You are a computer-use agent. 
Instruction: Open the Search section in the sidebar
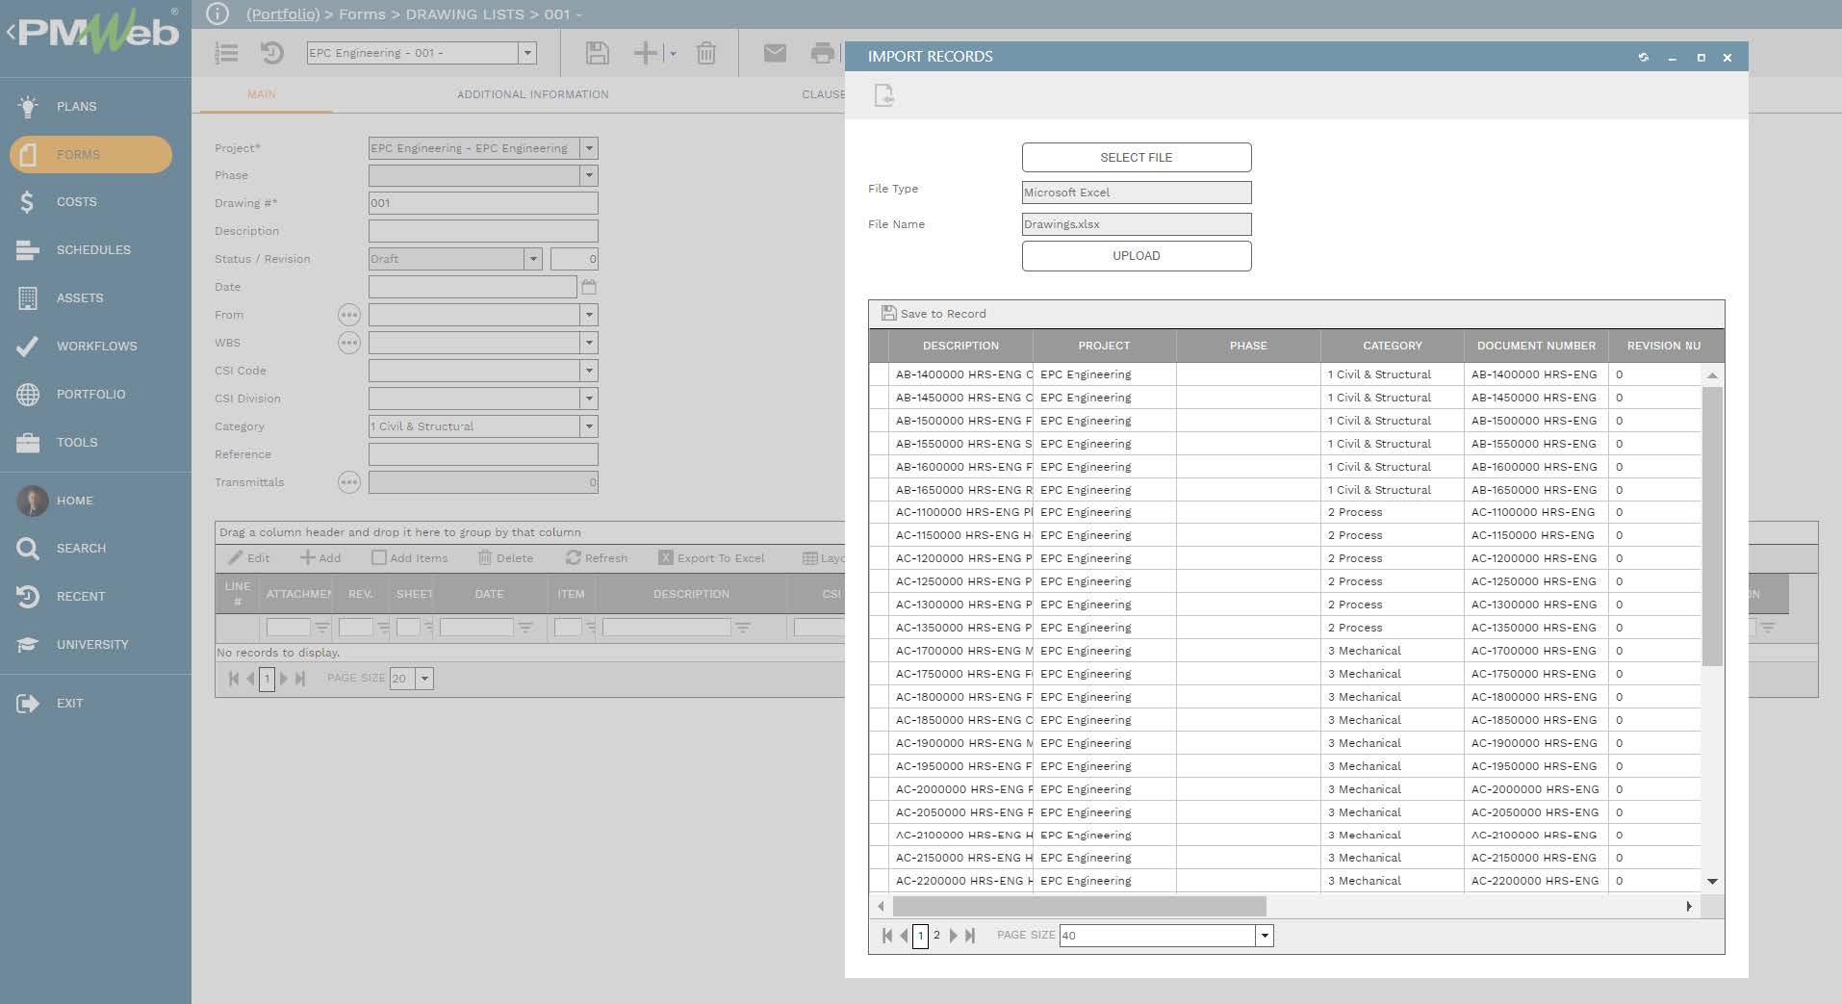(x=81, y=548)
